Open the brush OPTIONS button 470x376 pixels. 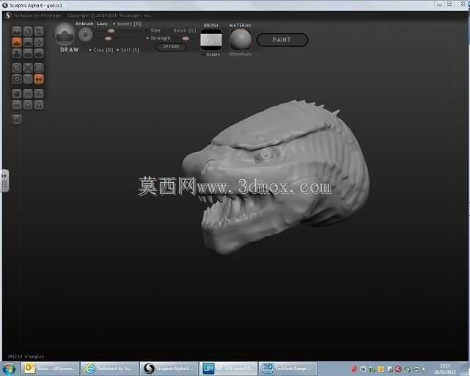tap(171, 47)
